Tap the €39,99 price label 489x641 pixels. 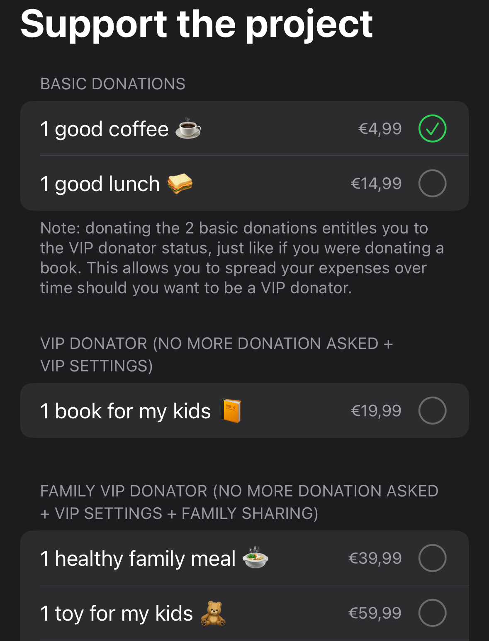(x=375, y=558)
